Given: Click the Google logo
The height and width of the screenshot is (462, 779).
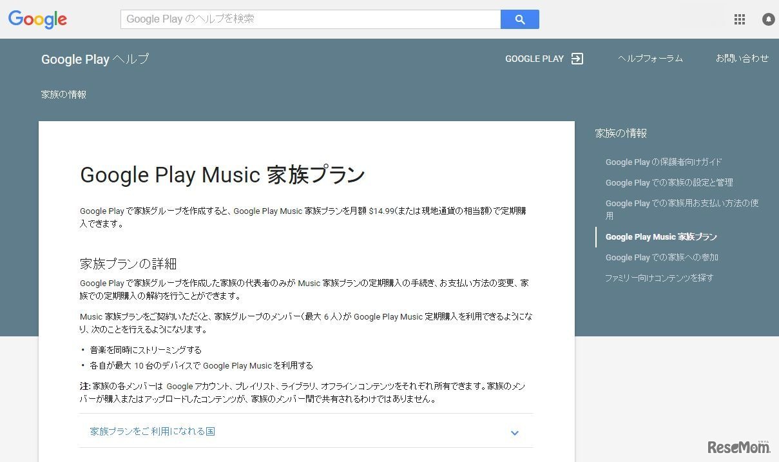Looking at the screenshot, I should point(37,19).
